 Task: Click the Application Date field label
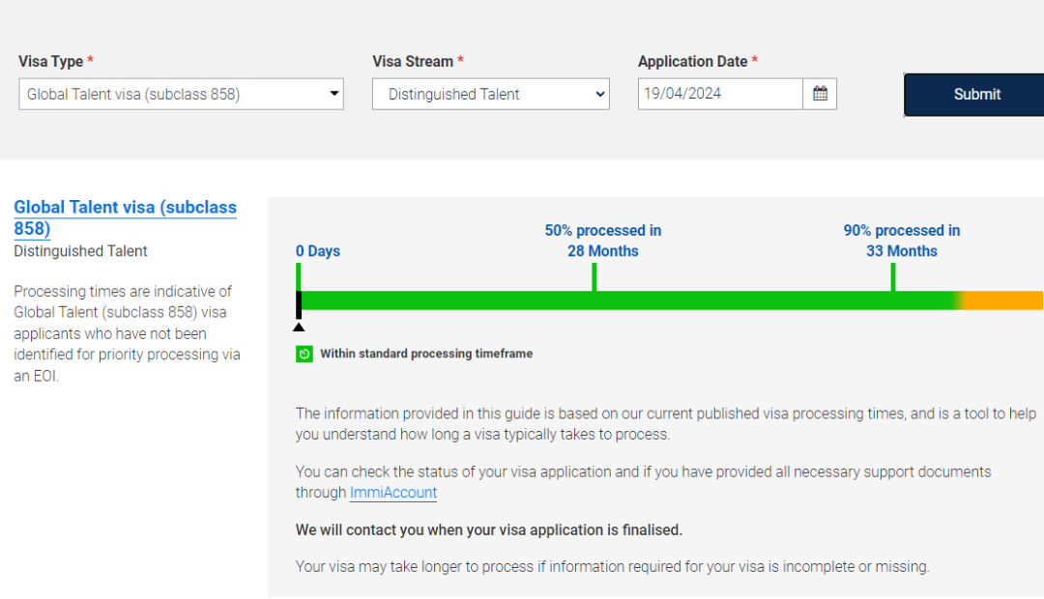click(692, 61)
